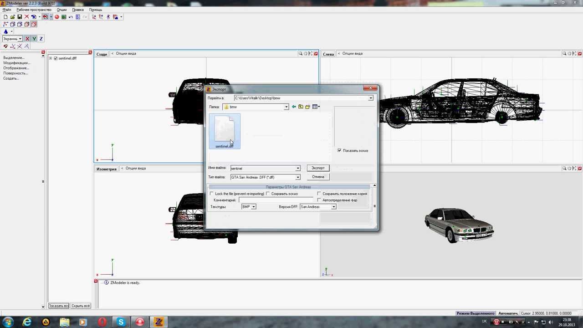The height and width of the screenshot is (328, 583).
Task: Open the Текстуры BMP dropdown
Action: tap(254, 207)
